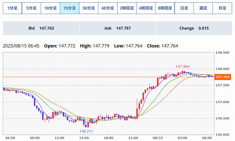This screenshot has height=141, width=235.
Task: Click the 08/15 date axis label
Action: (x=158, y=138)
